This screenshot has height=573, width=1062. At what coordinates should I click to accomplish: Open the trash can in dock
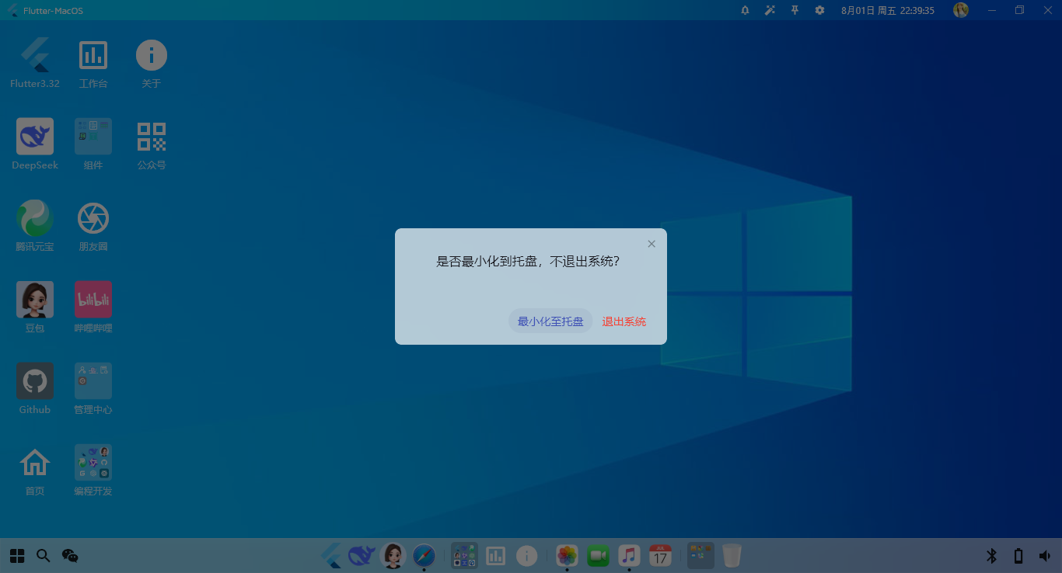pos(732,555)
